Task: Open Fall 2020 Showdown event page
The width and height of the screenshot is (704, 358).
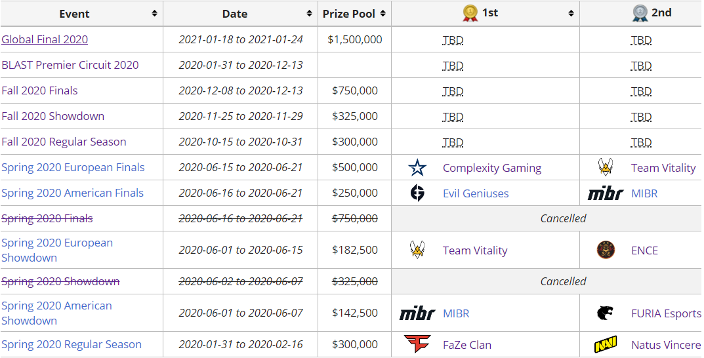Action: [53, 116]
